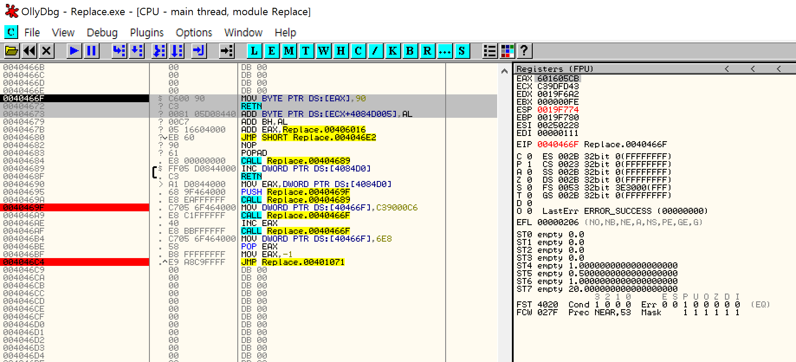Show Handles with H button

pyautogui.click(x=341, y=51)
